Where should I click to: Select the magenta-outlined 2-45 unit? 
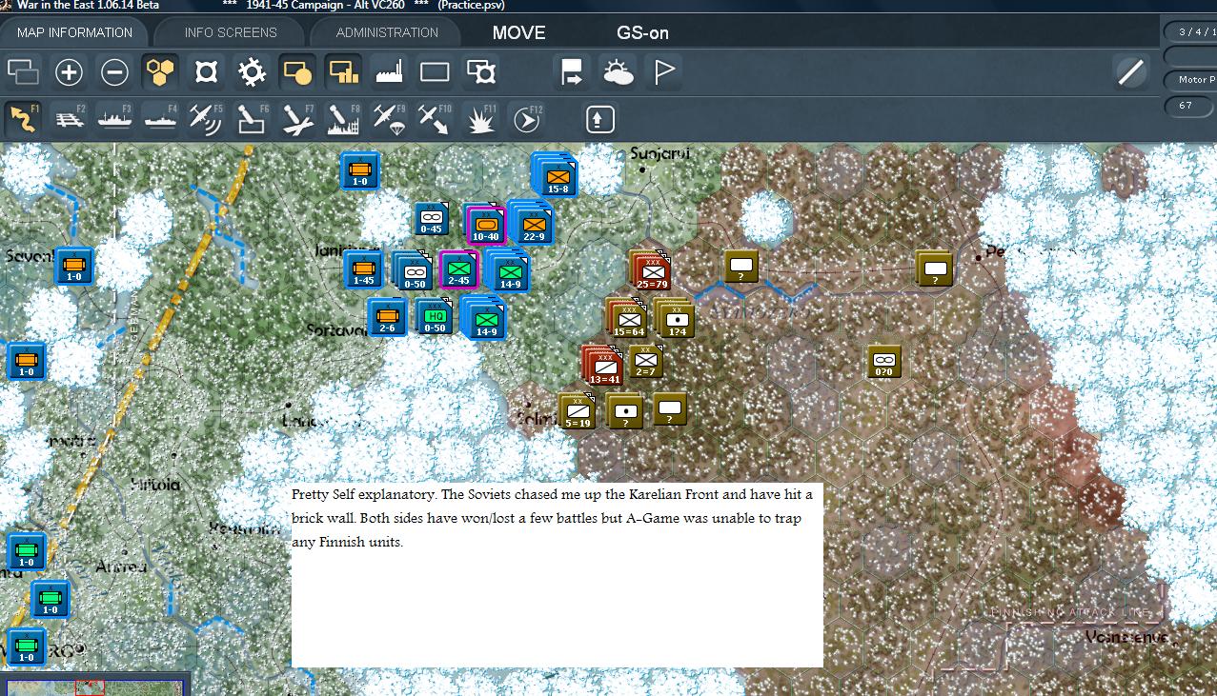coord(458,270)
